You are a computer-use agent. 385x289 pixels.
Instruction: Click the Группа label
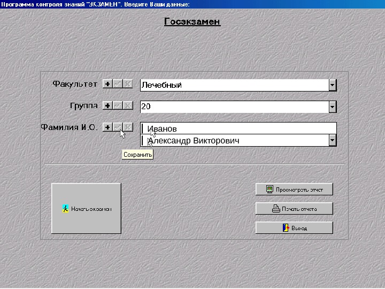pyautogui.click(x=84, y=105)
